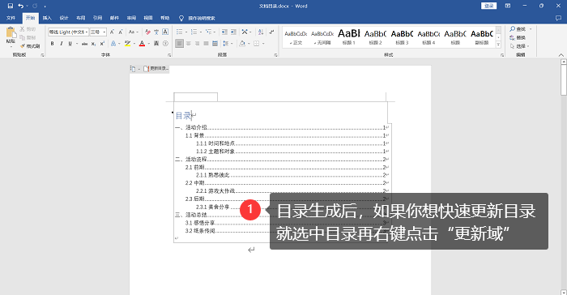567x295 pixels.
Task: Open the File (文件) tab
Action: [x=11, y=18]
